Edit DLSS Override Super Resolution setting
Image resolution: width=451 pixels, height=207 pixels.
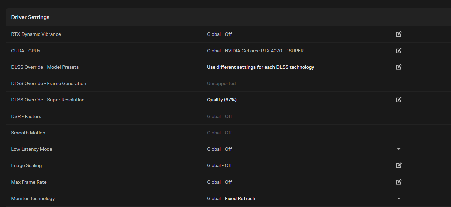point(399,100)
